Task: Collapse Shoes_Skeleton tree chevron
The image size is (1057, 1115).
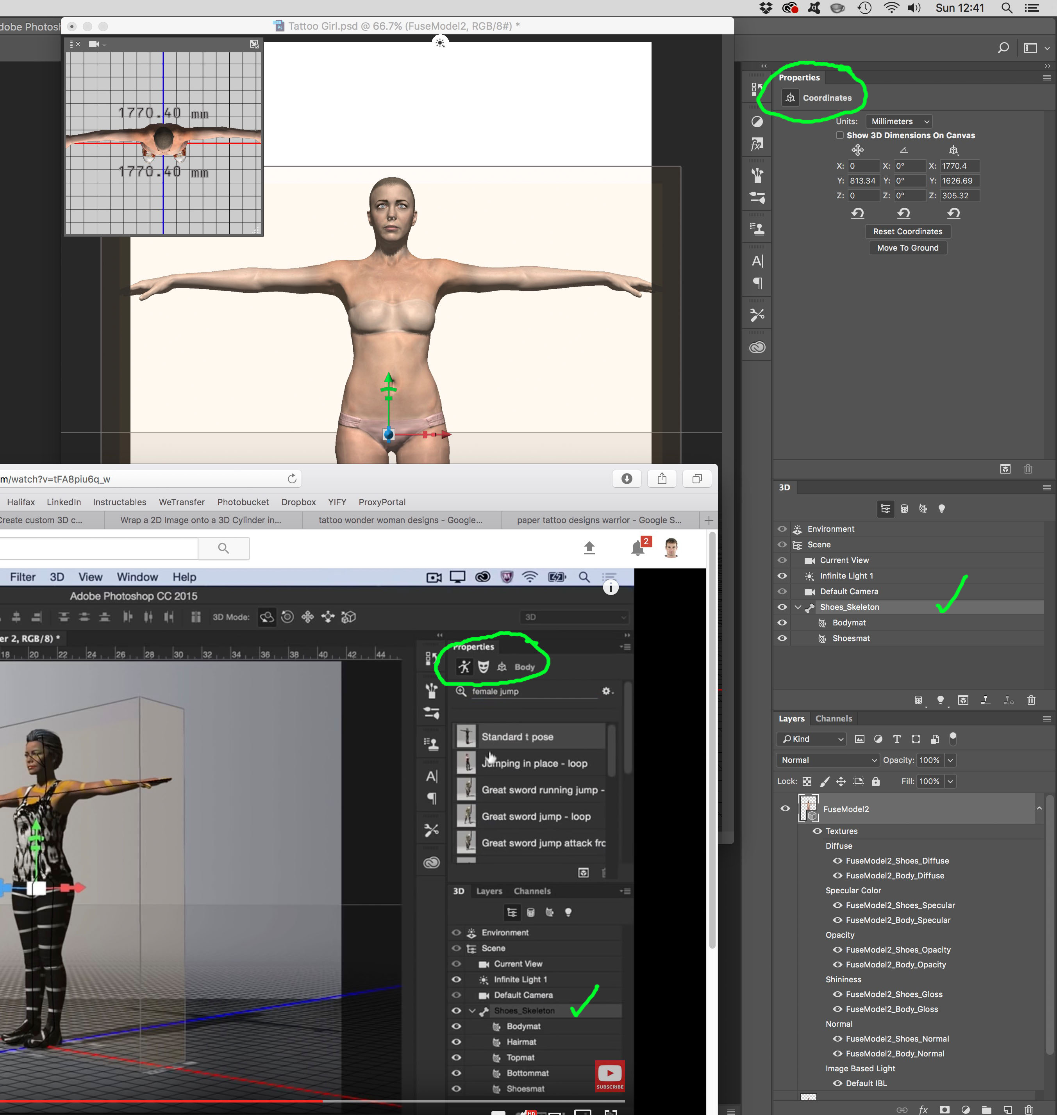Action: (x=798, y=607)
